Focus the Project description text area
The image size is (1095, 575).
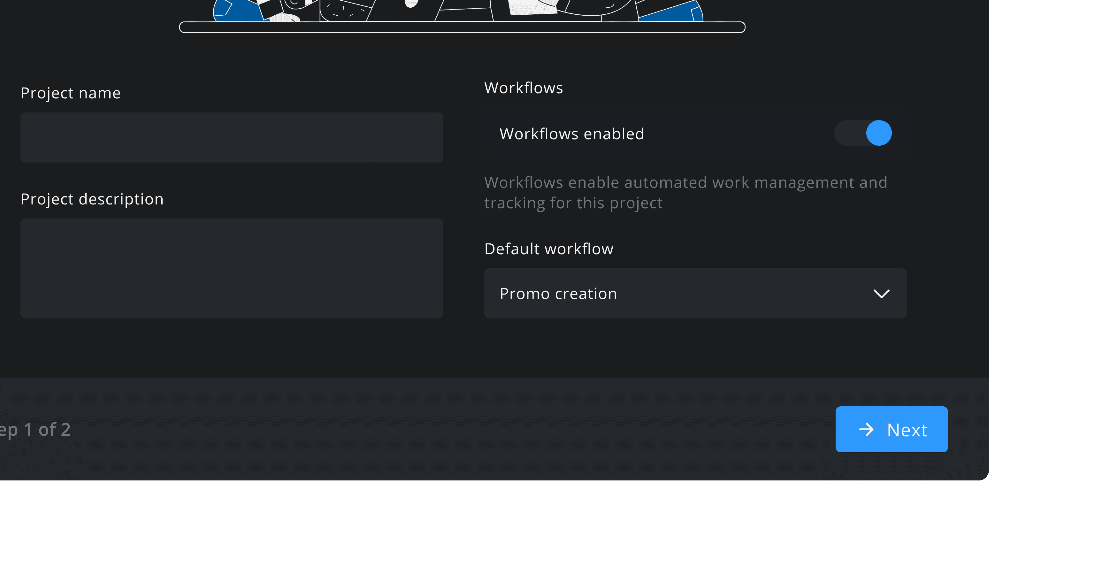(232, 268)
